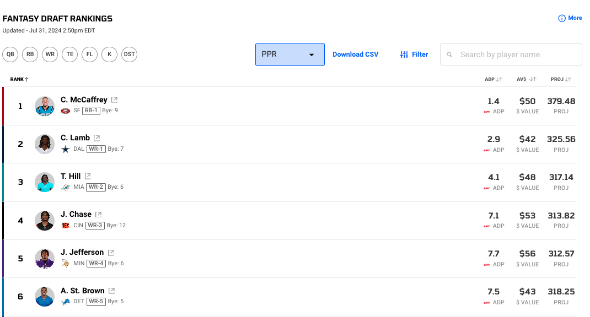The height and width of the screenshot is (317, 590).
Task: Toggle the QB position filter
Action: click(x=10, y=54)
